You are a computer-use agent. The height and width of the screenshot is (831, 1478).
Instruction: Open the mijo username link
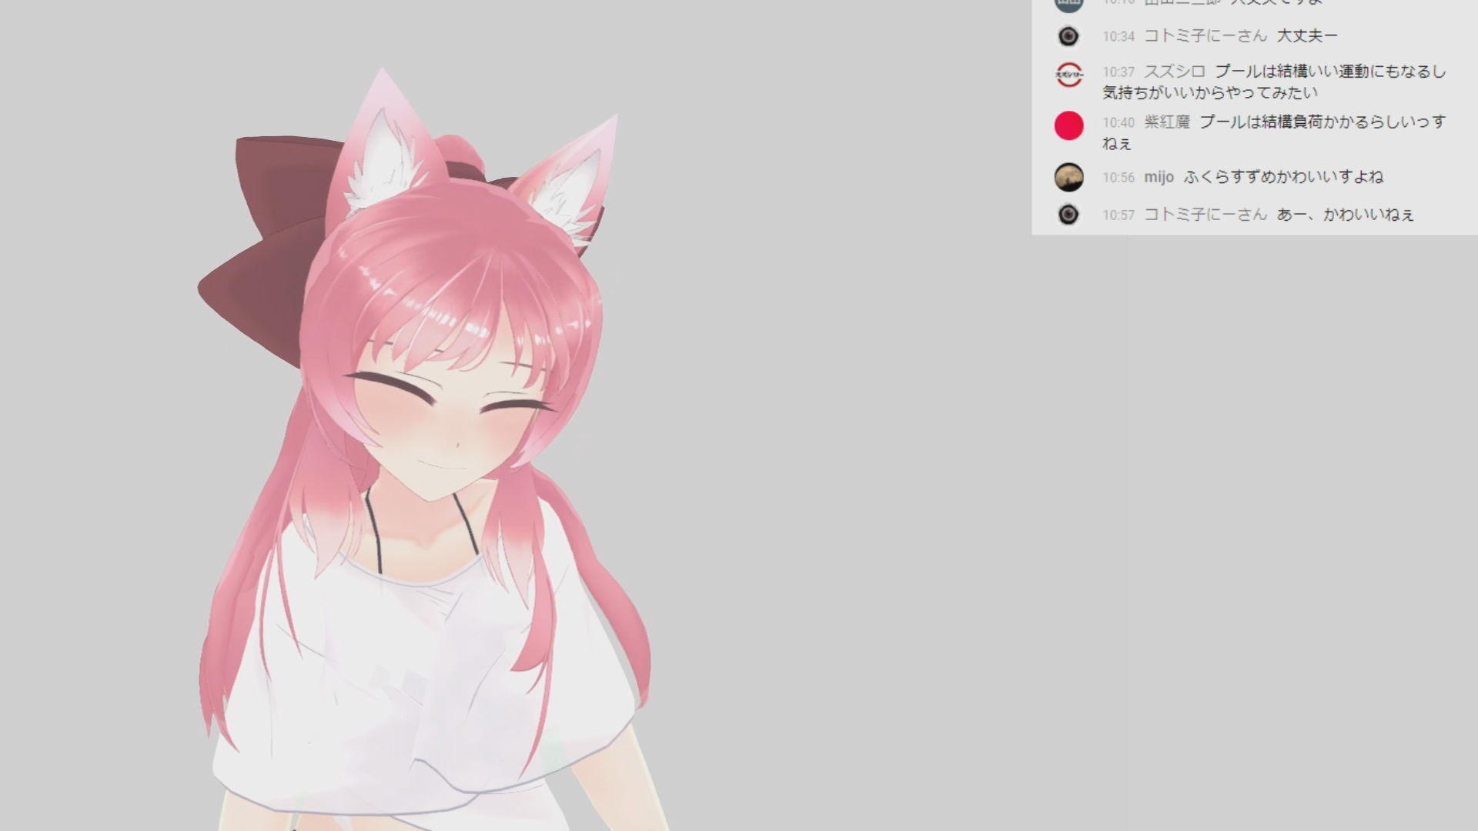point(1159,178)
